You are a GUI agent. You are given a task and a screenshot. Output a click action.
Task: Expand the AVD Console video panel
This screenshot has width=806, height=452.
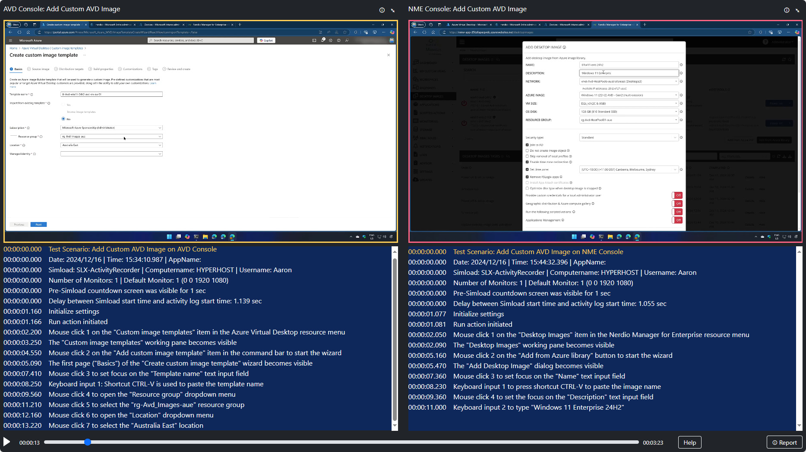click(x=392, y=10)
